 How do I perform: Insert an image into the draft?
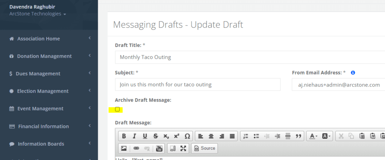(124, 148)
